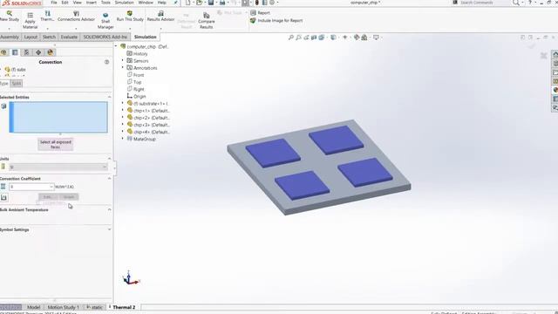The image size is (558, 314).
Task: Click the Open document icon in title bar
Action: (x=200, y=3)
